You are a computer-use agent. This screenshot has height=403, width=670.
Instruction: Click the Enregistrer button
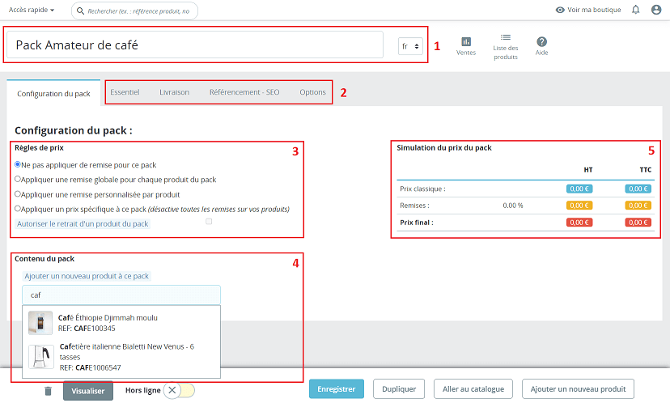(x=336, y=389)
